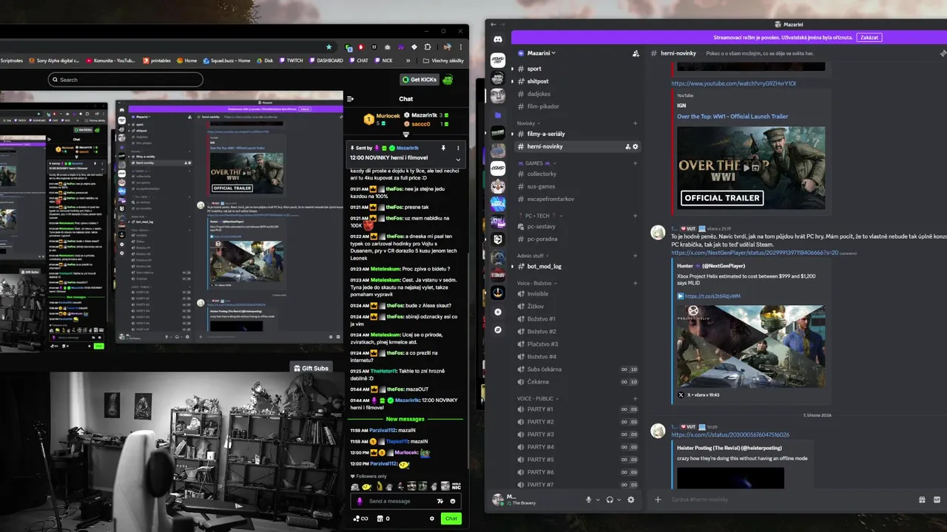Unpin icon on the pinned Kick message
This screenshot has width=947, height=532.
[x=443, y=148]
